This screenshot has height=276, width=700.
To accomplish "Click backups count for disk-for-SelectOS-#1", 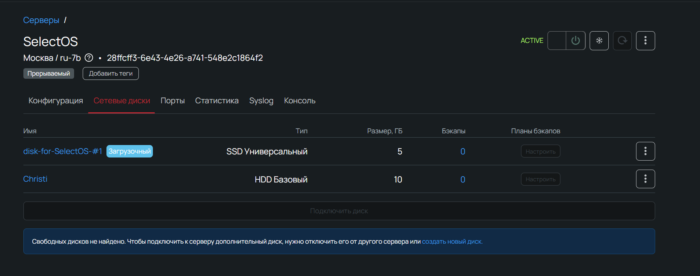I will 463,152.
